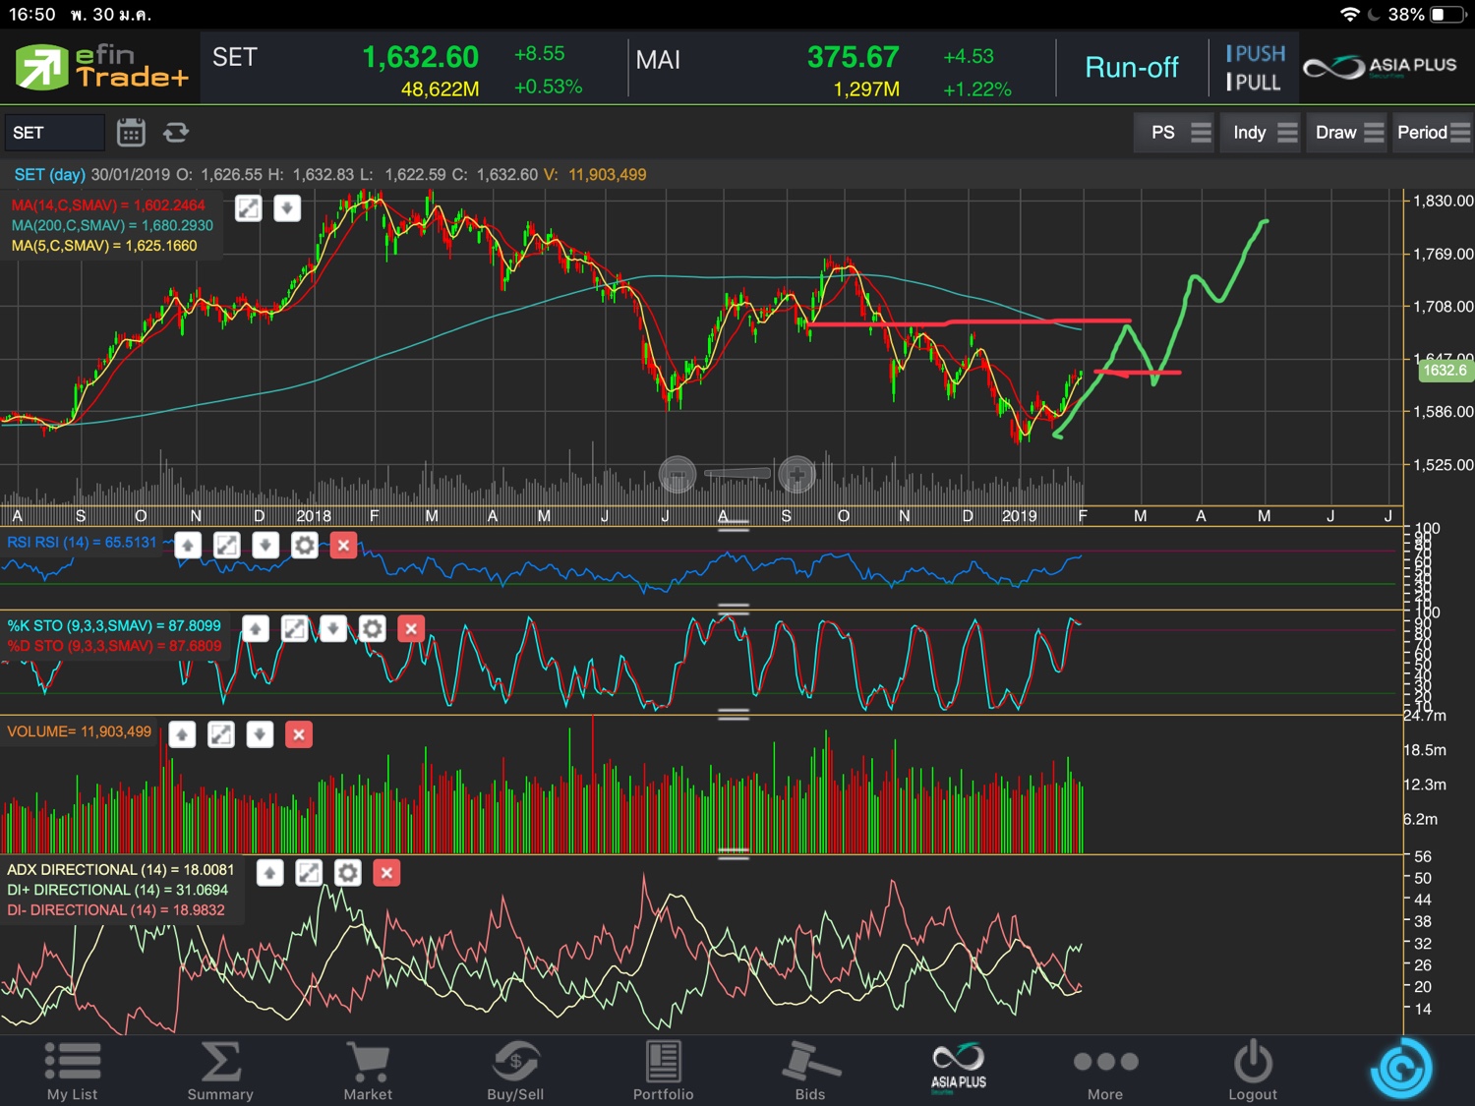
Task: Zoom out chart with minus button
Action: [677, 476]
